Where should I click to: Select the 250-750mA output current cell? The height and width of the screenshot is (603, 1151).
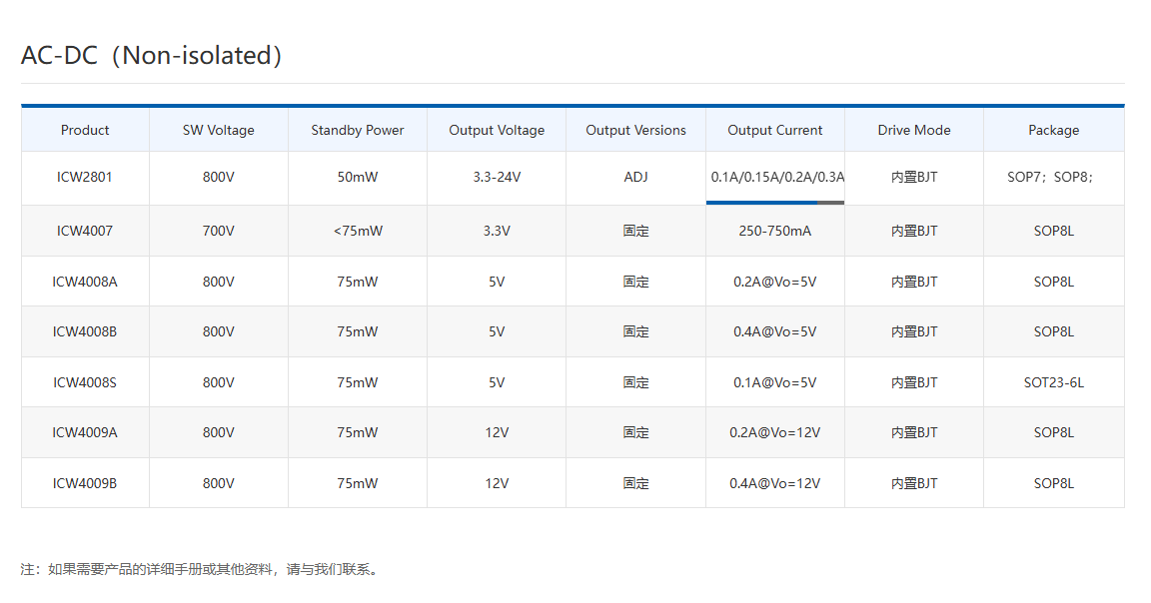774,231
